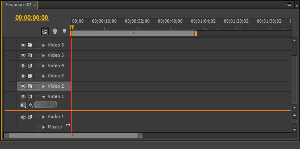Expand the Video 3 track
Image resolution: width=300 pixels, height=149 pixels.
pyautogui.click(x=44, y=76)
